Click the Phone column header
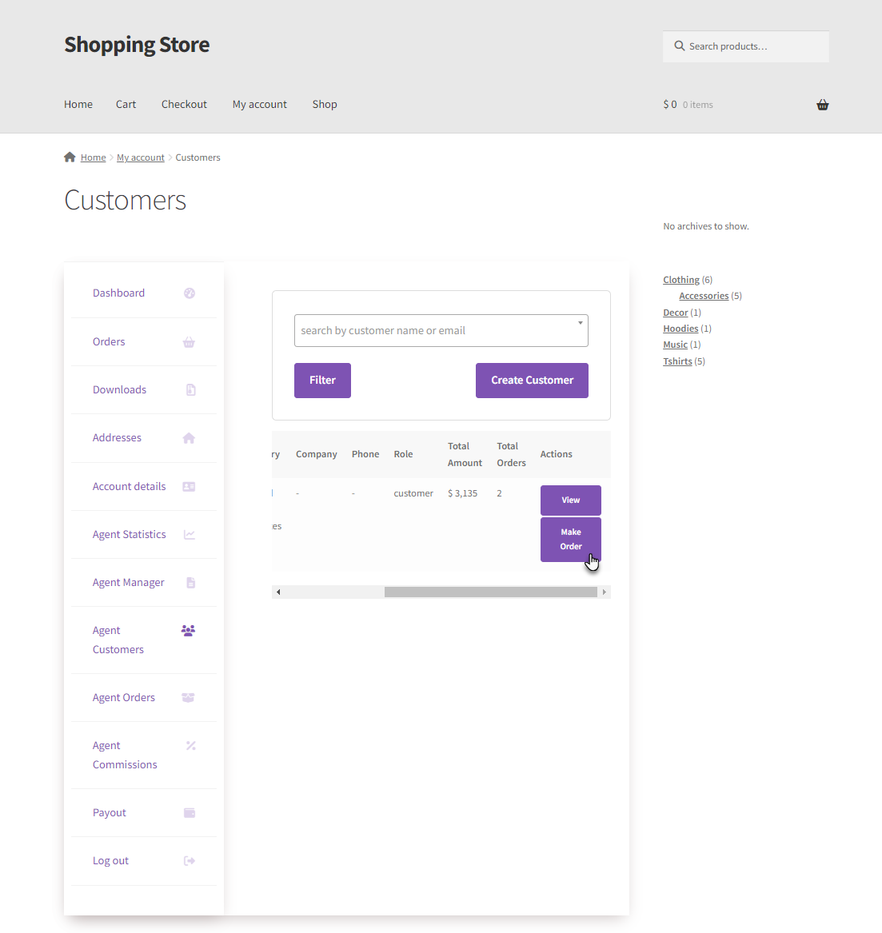Image resolution: width=882 pixels, height=933 pixels. click(x=365, y=454)
